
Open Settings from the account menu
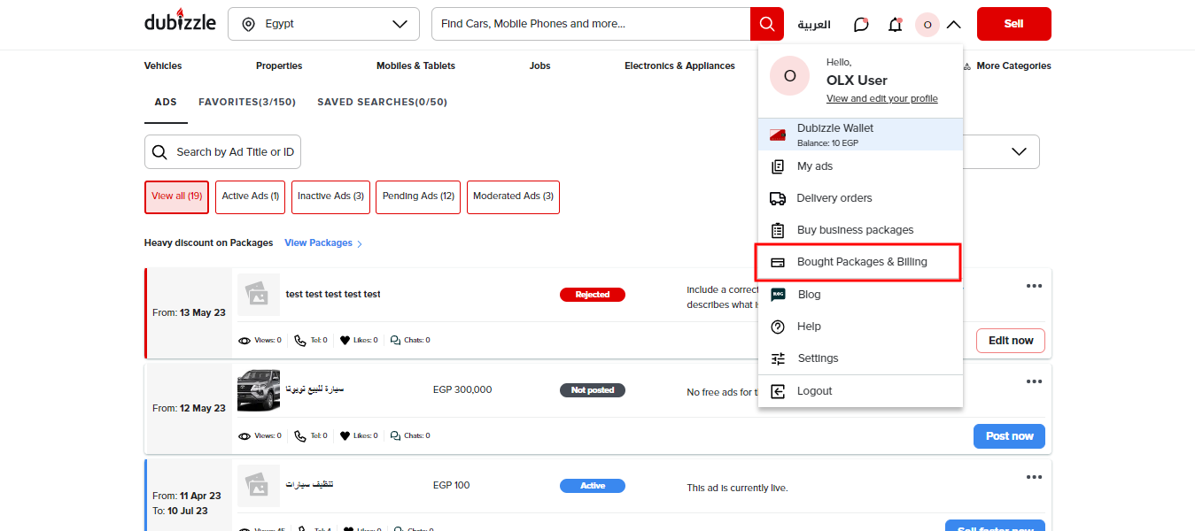pos(860,358)
